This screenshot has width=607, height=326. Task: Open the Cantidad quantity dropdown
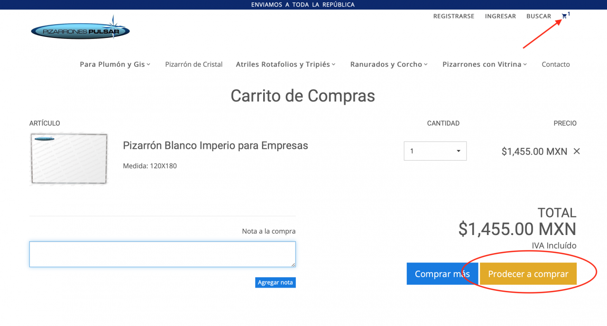point(435,151)
